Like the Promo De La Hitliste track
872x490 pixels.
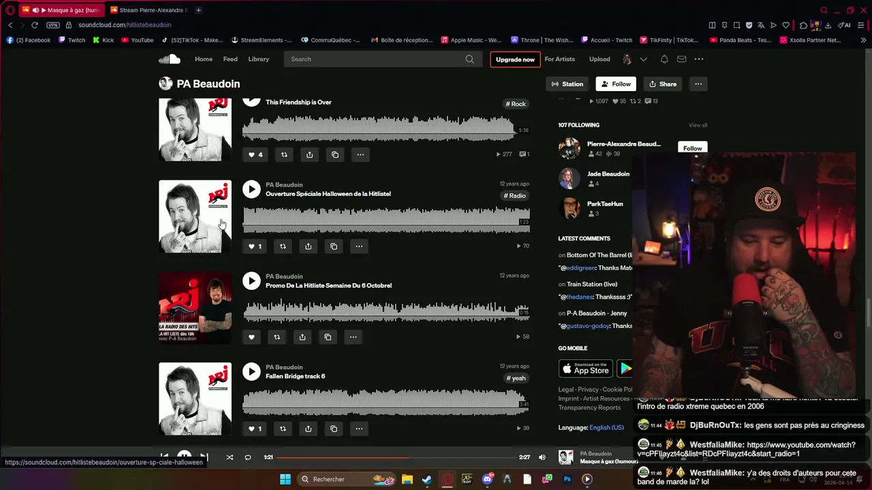pos(251,337)
